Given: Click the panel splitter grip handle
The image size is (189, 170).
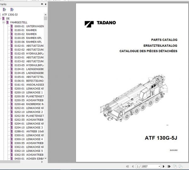Looking at the screenshot, I should pos(49,74).
